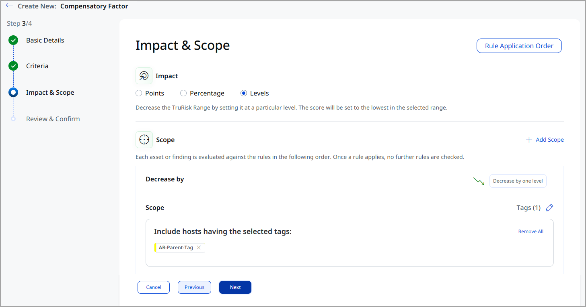Open tag editing via the pencil icon

pyautogui.click(x=549, y=207)
